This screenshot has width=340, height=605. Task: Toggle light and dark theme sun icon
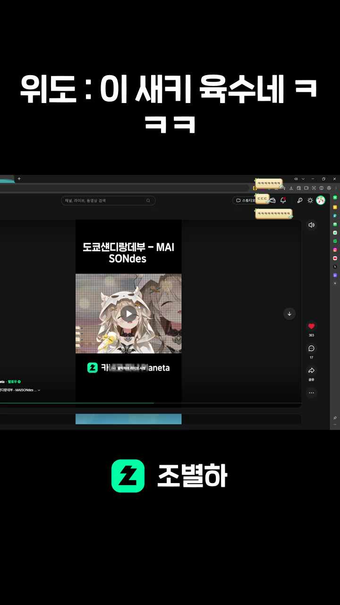point(310,200)
